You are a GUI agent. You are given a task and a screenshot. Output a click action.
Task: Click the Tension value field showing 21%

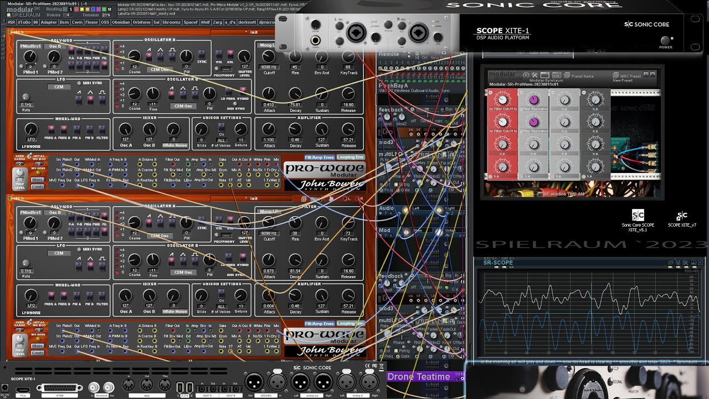coord(106,14)
